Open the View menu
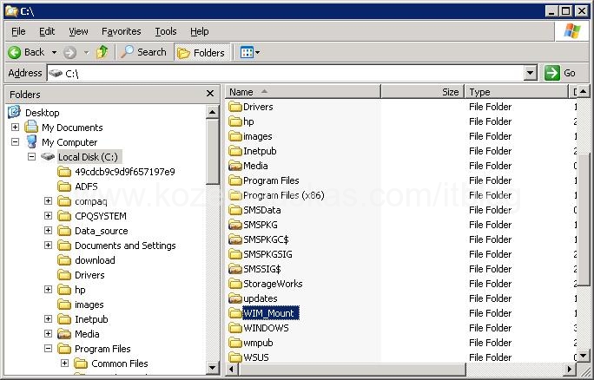This screenshot has height=380, width=594. 78,31
